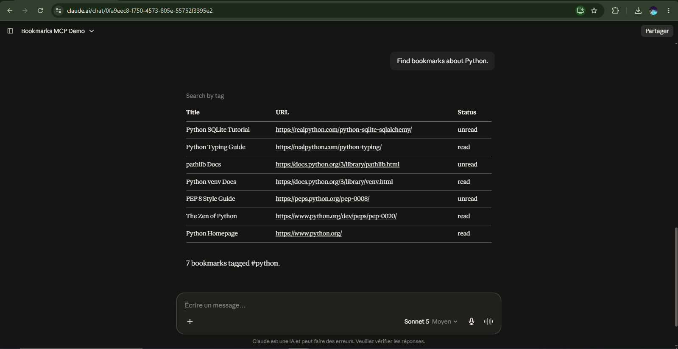This screenshot has height=349, width=678.
Task: Install app icon in address bar
Action: click(x=580, y=11)
